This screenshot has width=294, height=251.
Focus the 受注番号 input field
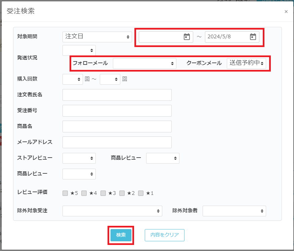[117, 111]
